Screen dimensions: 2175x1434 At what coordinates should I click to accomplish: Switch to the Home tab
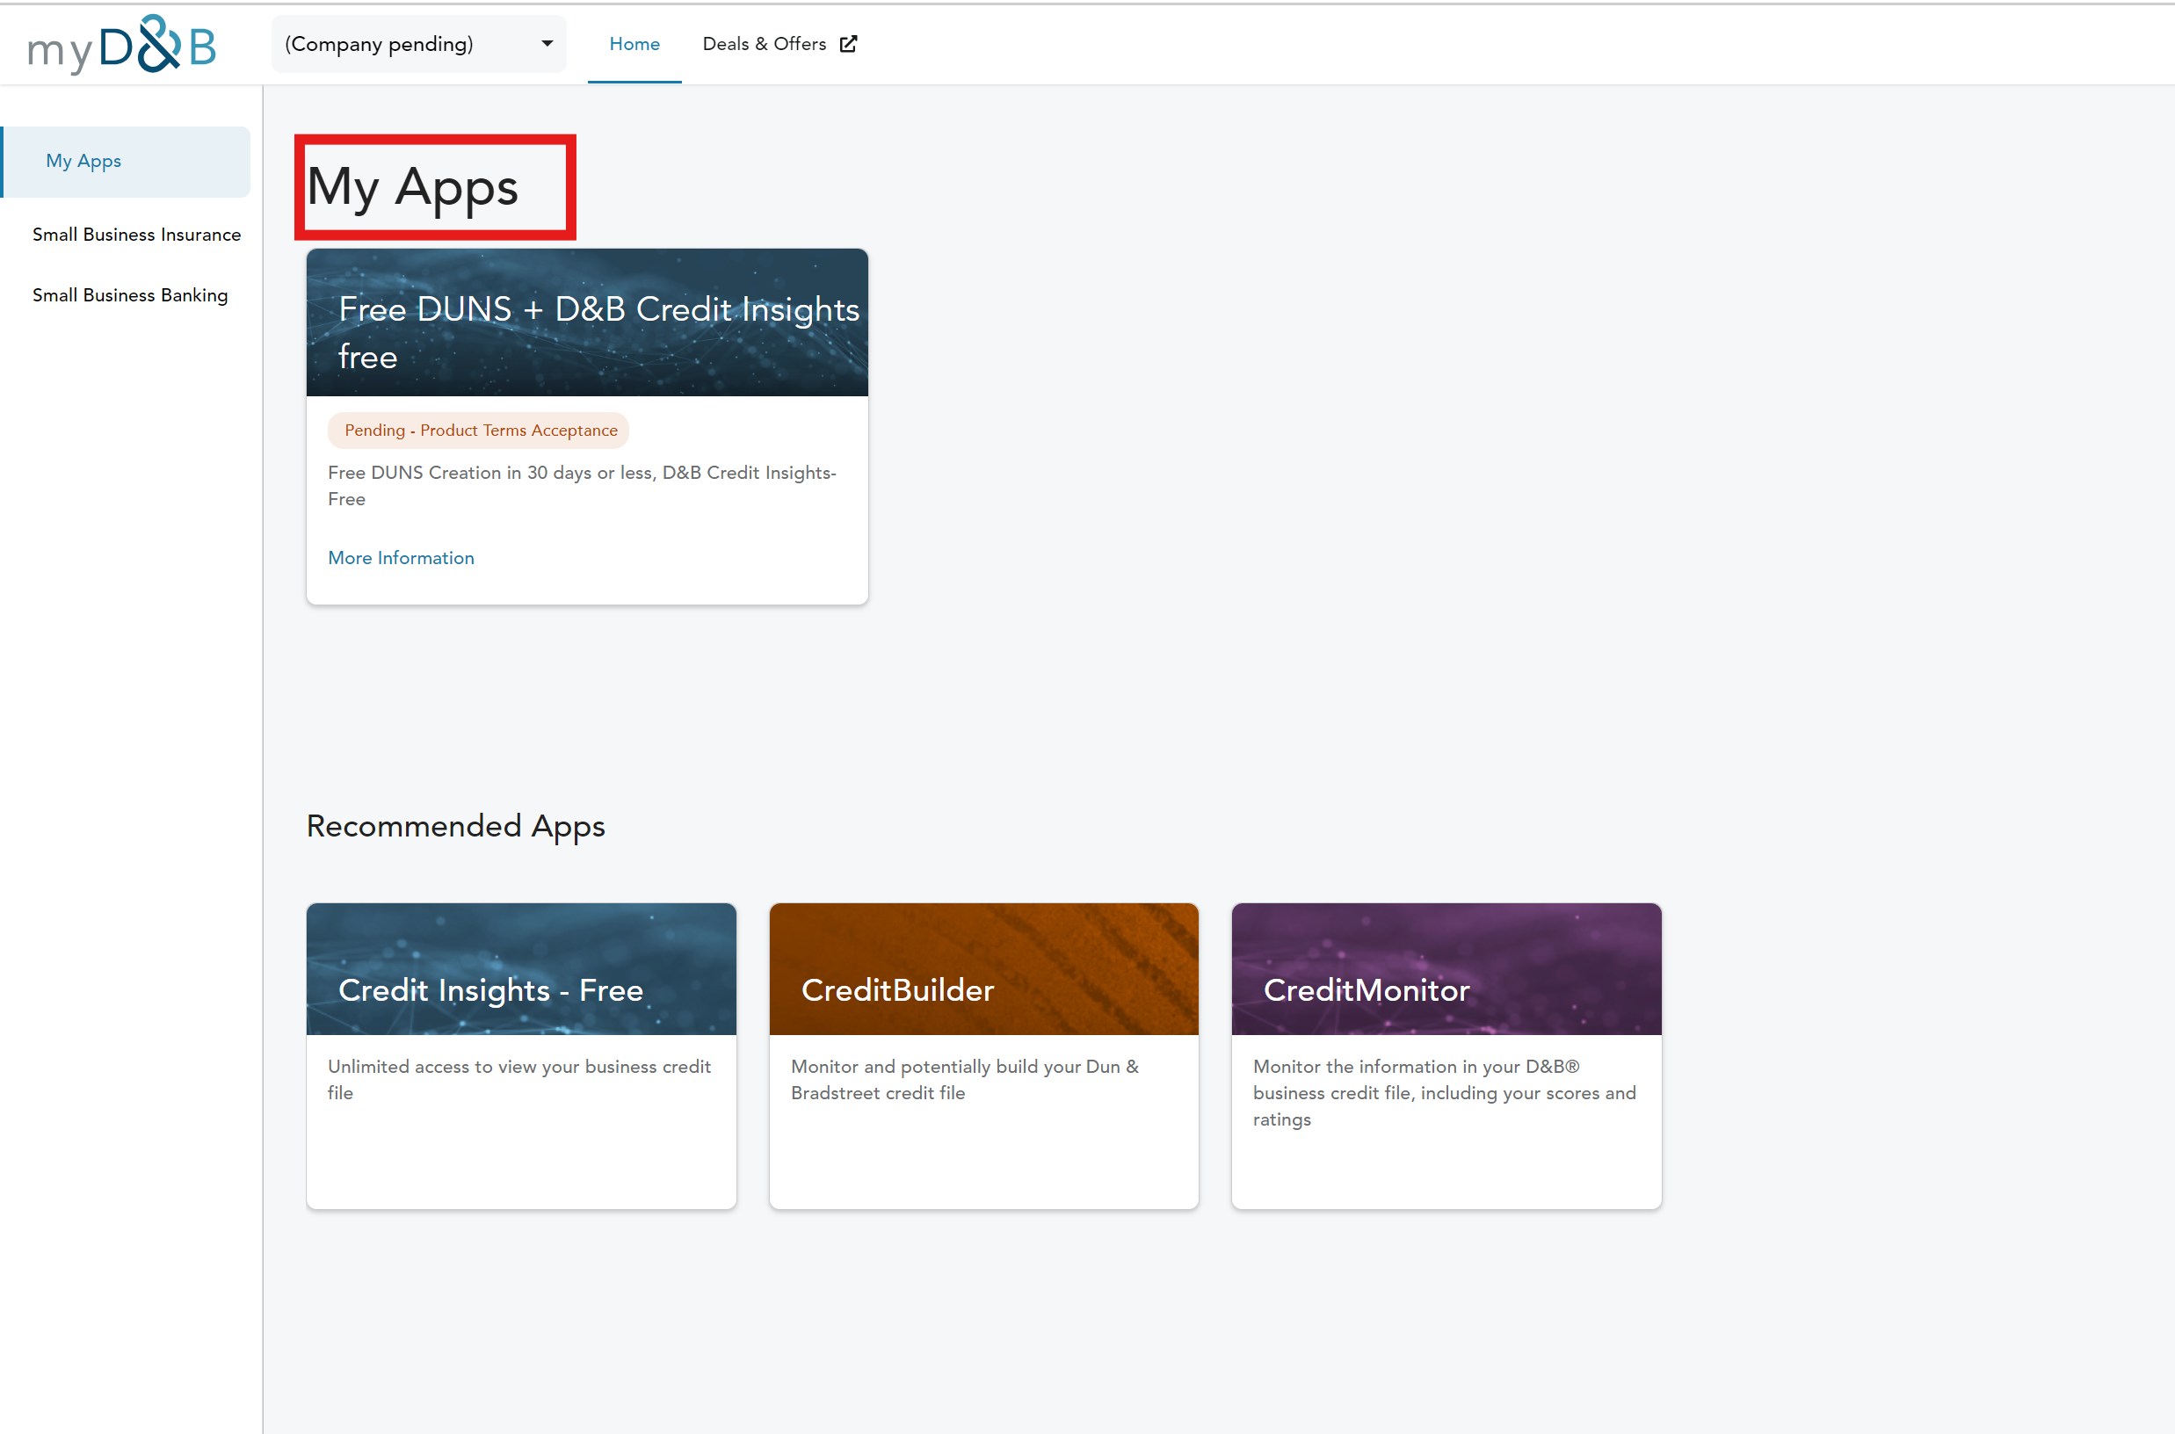pyautogui.click(x=634, y=44)
